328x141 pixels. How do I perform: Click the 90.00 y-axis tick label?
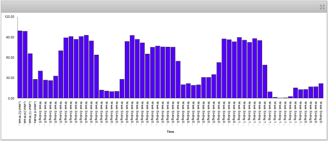11,37
